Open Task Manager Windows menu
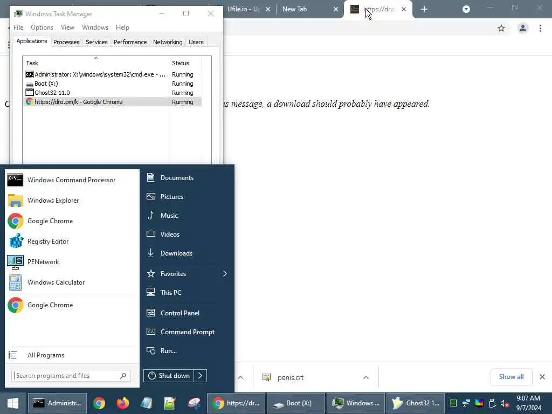 click(95, 27)
